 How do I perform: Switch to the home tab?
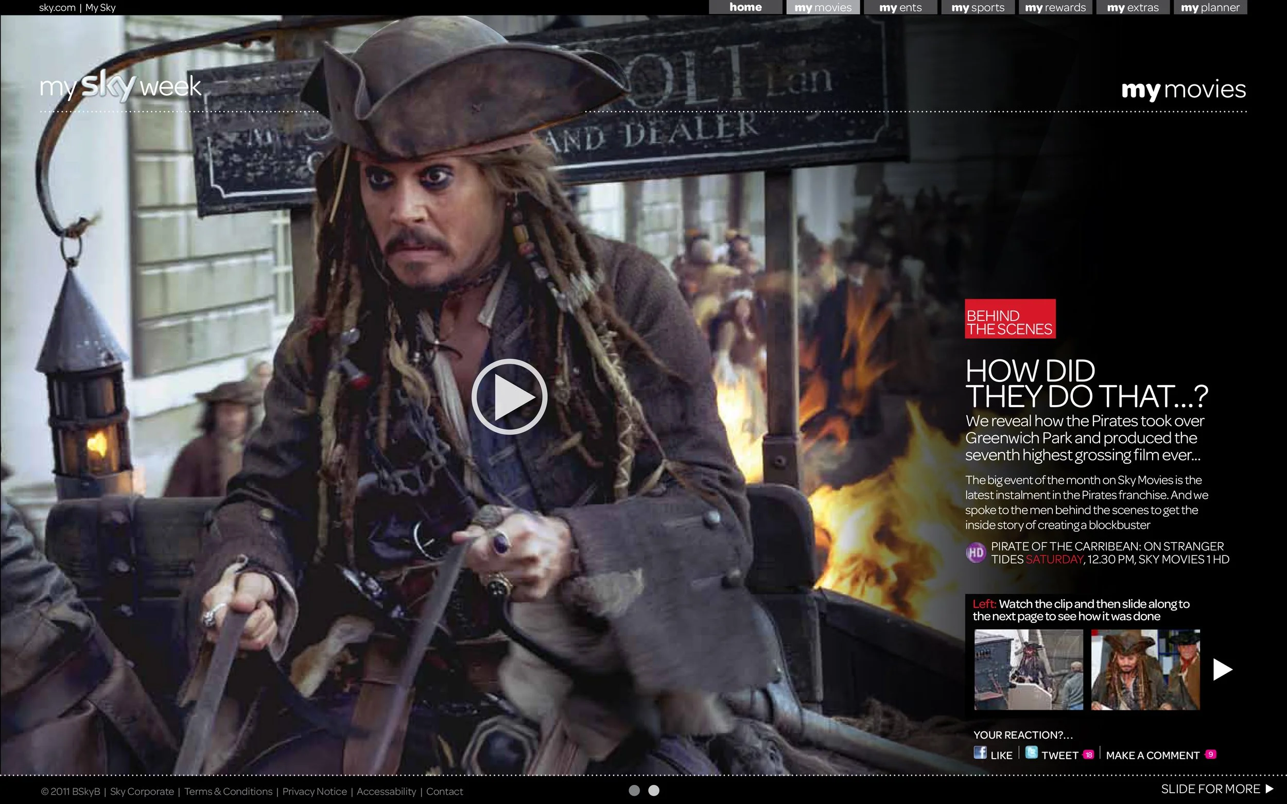[745, 7]
